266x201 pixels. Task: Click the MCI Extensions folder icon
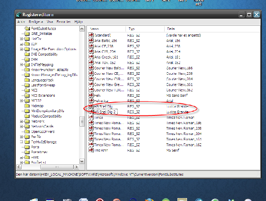[27, 96]
